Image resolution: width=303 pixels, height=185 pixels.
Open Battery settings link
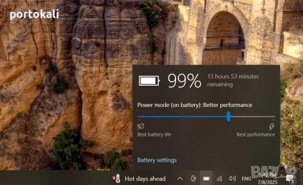point(157,160)
